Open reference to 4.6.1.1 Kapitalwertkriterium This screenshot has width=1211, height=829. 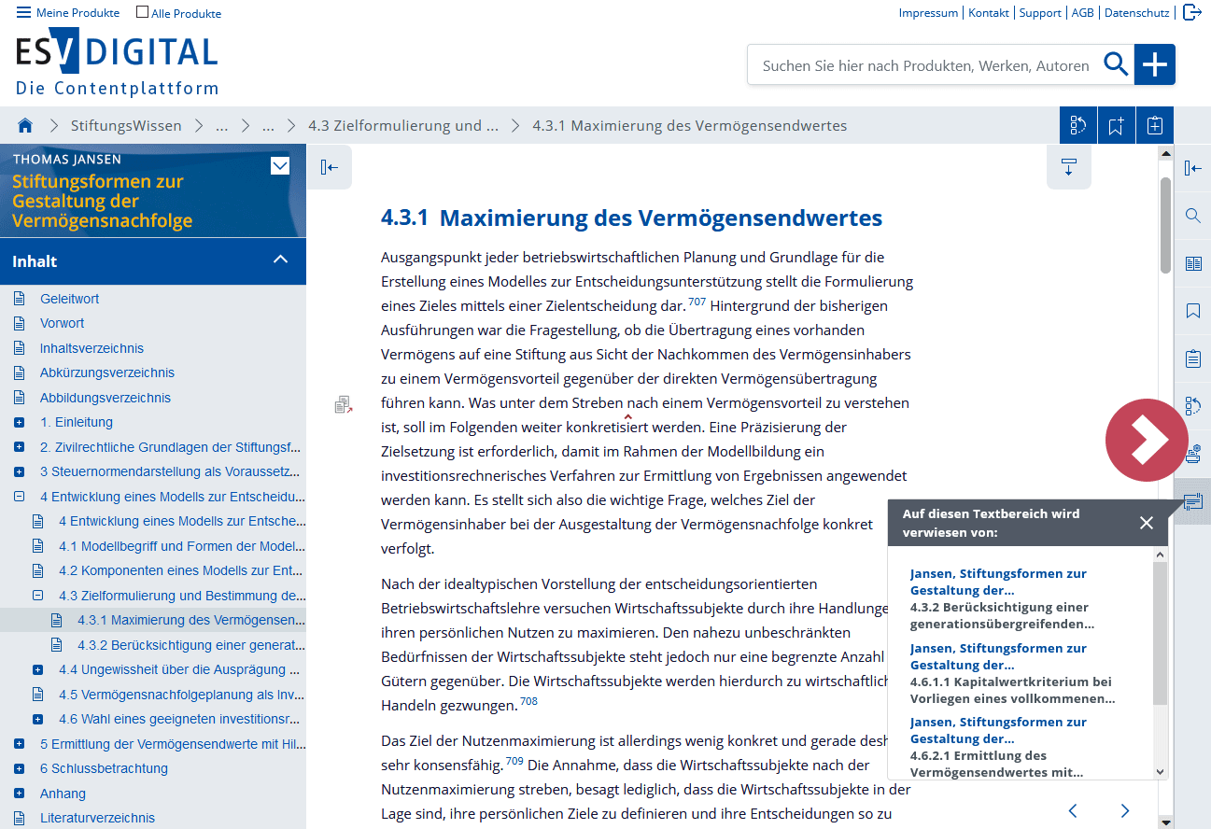tap(1010, 690)
